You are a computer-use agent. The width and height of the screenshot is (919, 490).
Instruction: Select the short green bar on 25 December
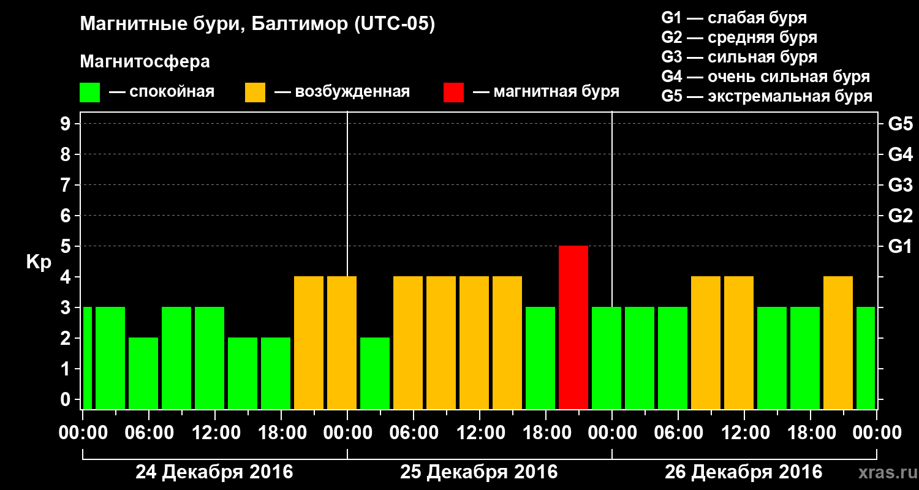point(375,373)
